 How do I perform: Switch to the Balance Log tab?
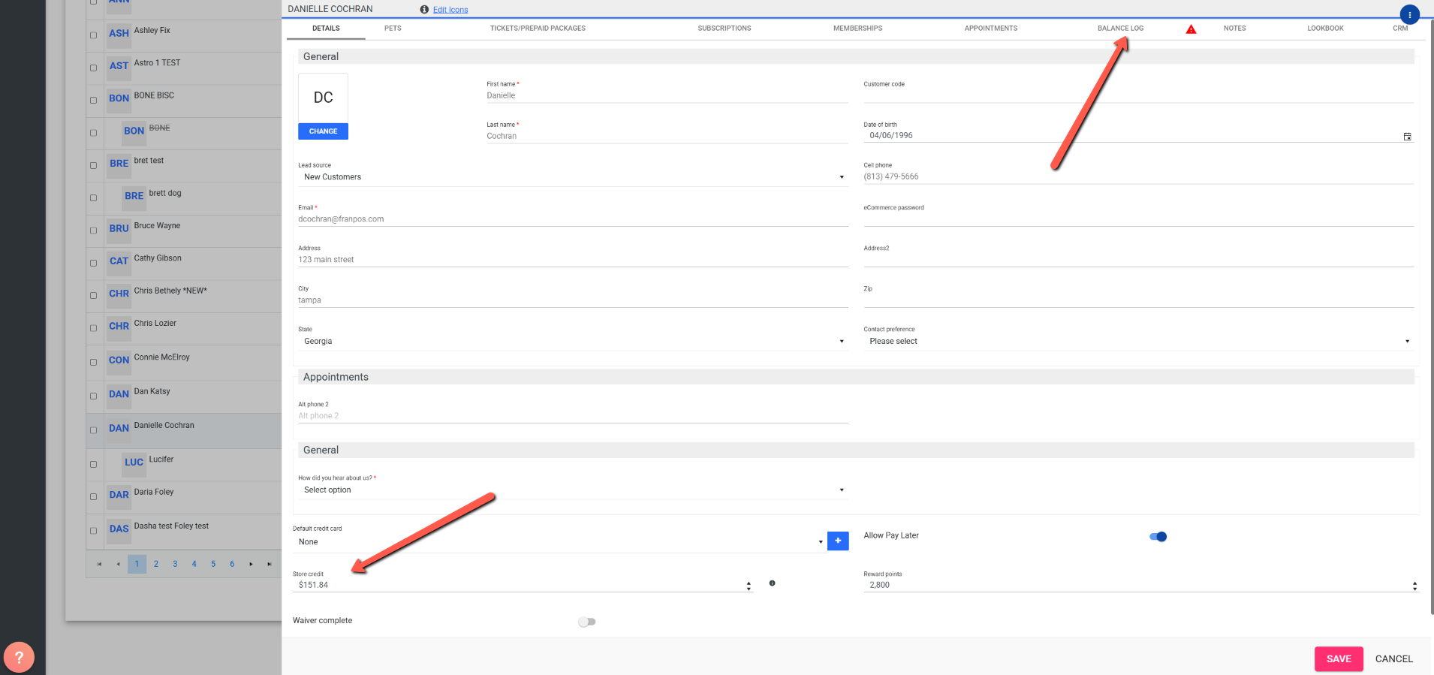click(x=1120, y=29)
